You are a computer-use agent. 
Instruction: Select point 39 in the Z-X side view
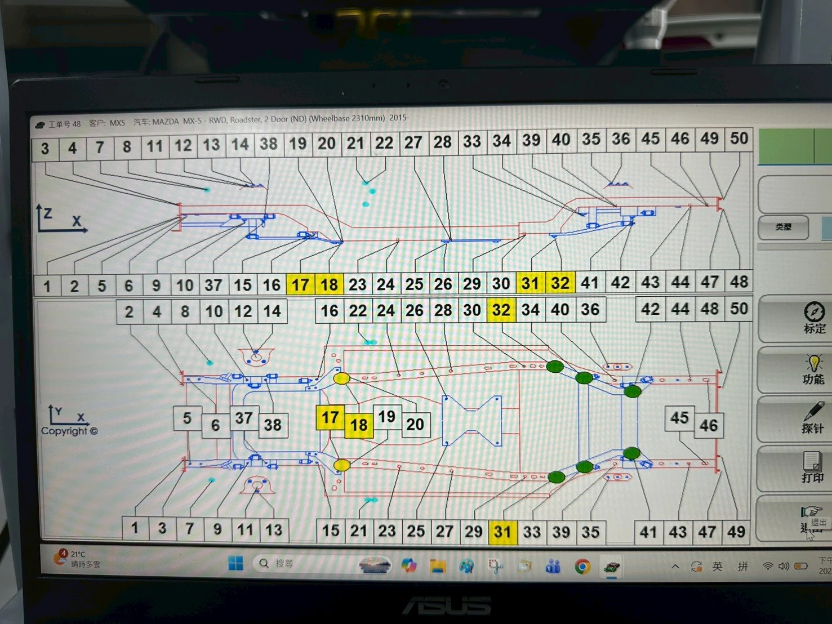[x=531, y=141]
